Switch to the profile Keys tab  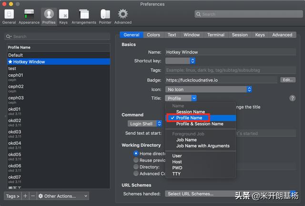260,35
